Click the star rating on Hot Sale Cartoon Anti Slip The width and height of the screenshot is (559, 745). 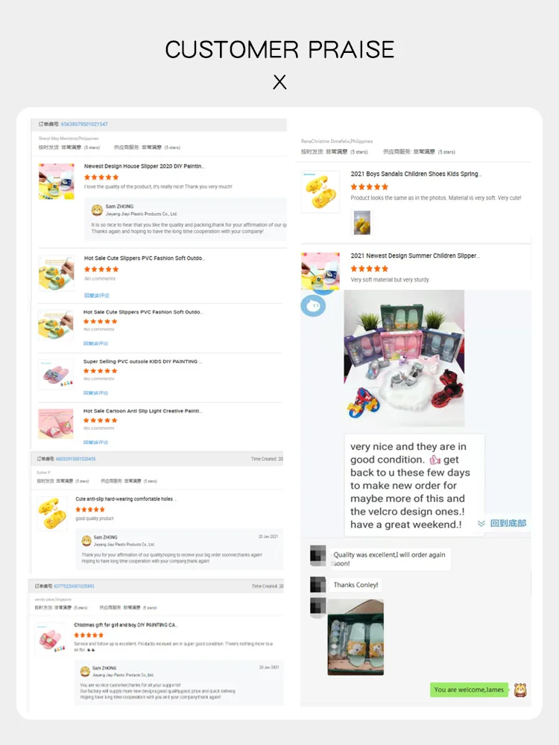pos(100,420)
